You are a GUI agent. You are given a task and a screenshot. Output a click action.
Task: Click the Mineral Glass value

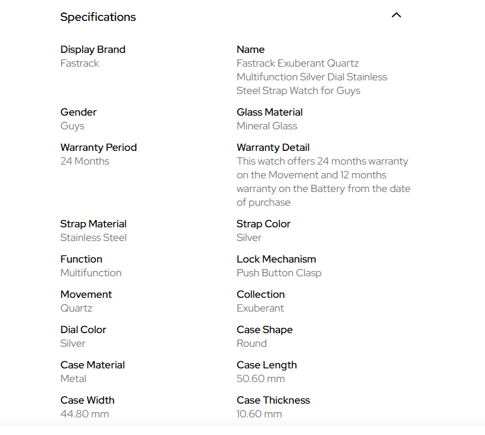(x=267, y=126)
